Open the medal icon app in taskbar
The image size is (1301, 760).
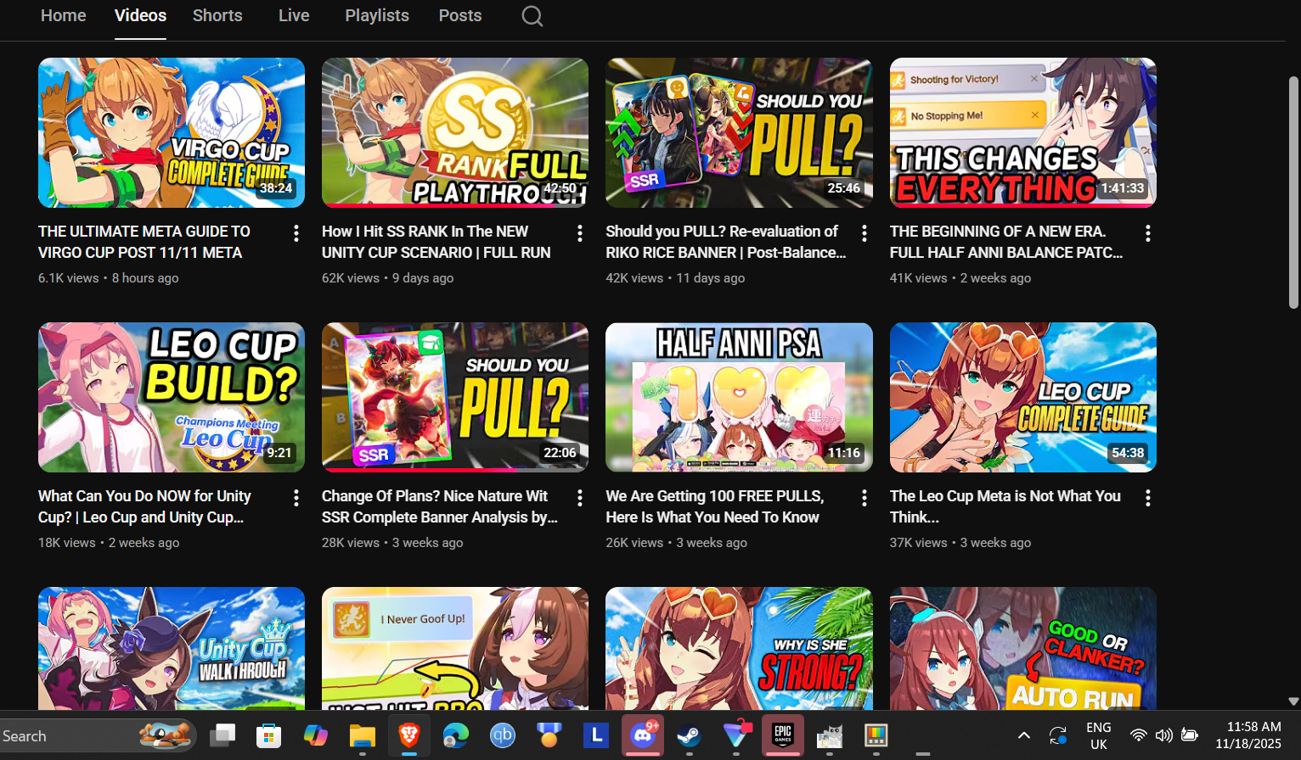click(549, 735)
